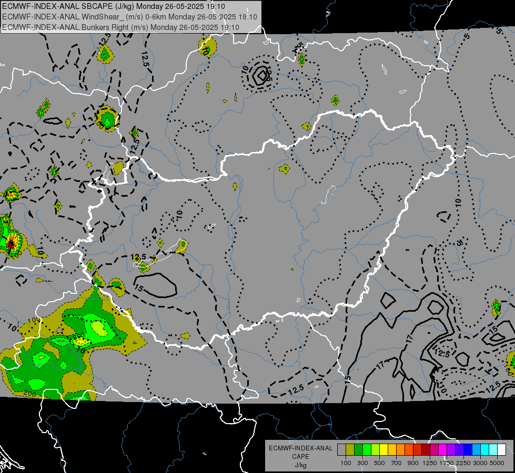Pick the purple legend swatch after 1750
The width and height of the screenshot is (515, 473).
451,450
